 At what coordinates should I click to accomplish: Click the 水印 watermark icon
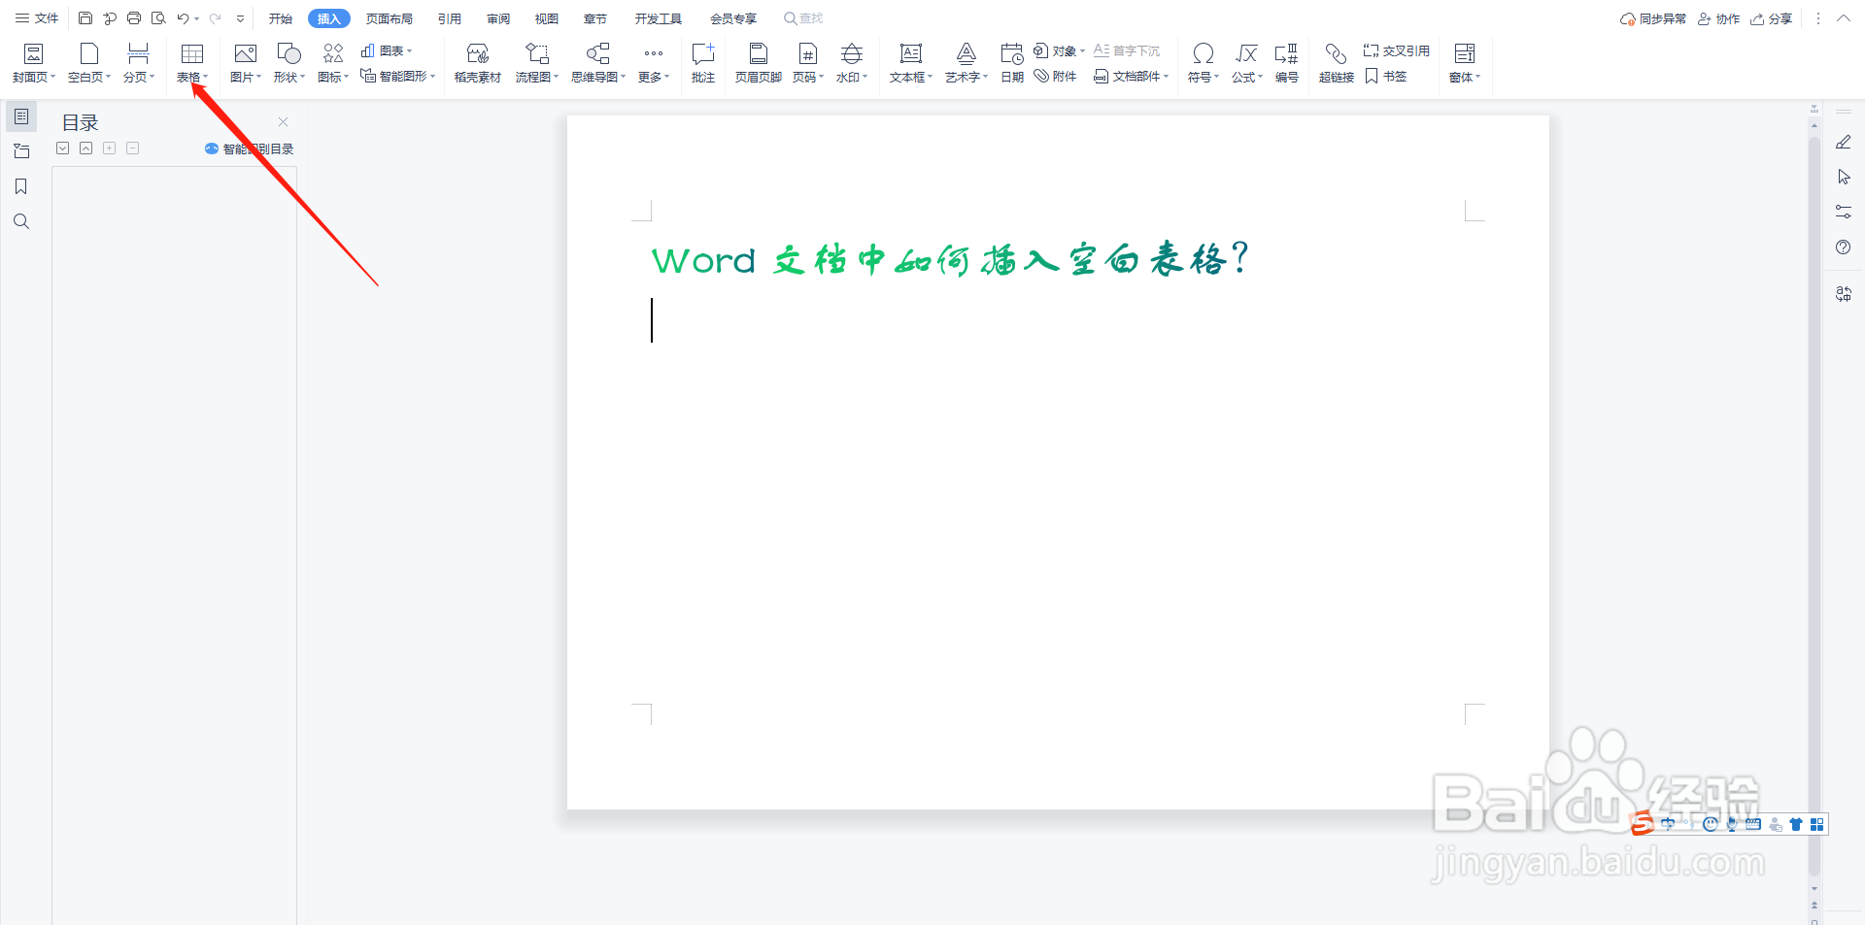point(852,53)
